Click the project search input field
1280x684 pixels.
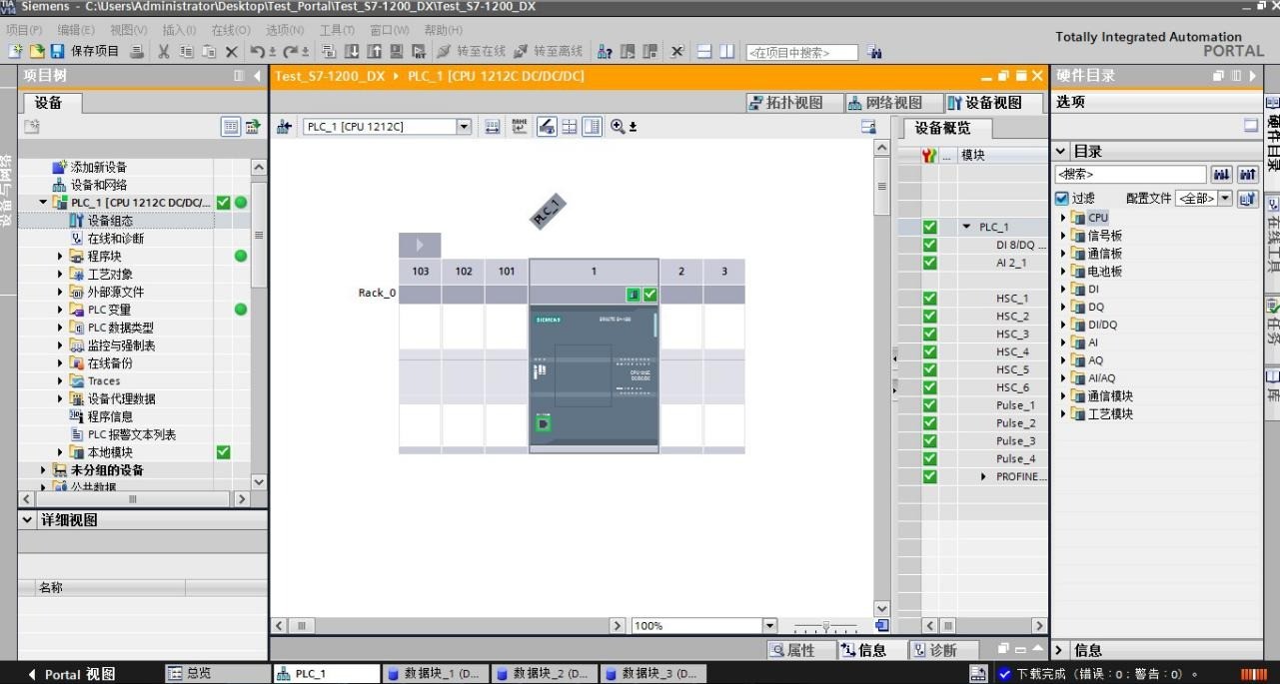pos(801,52)
